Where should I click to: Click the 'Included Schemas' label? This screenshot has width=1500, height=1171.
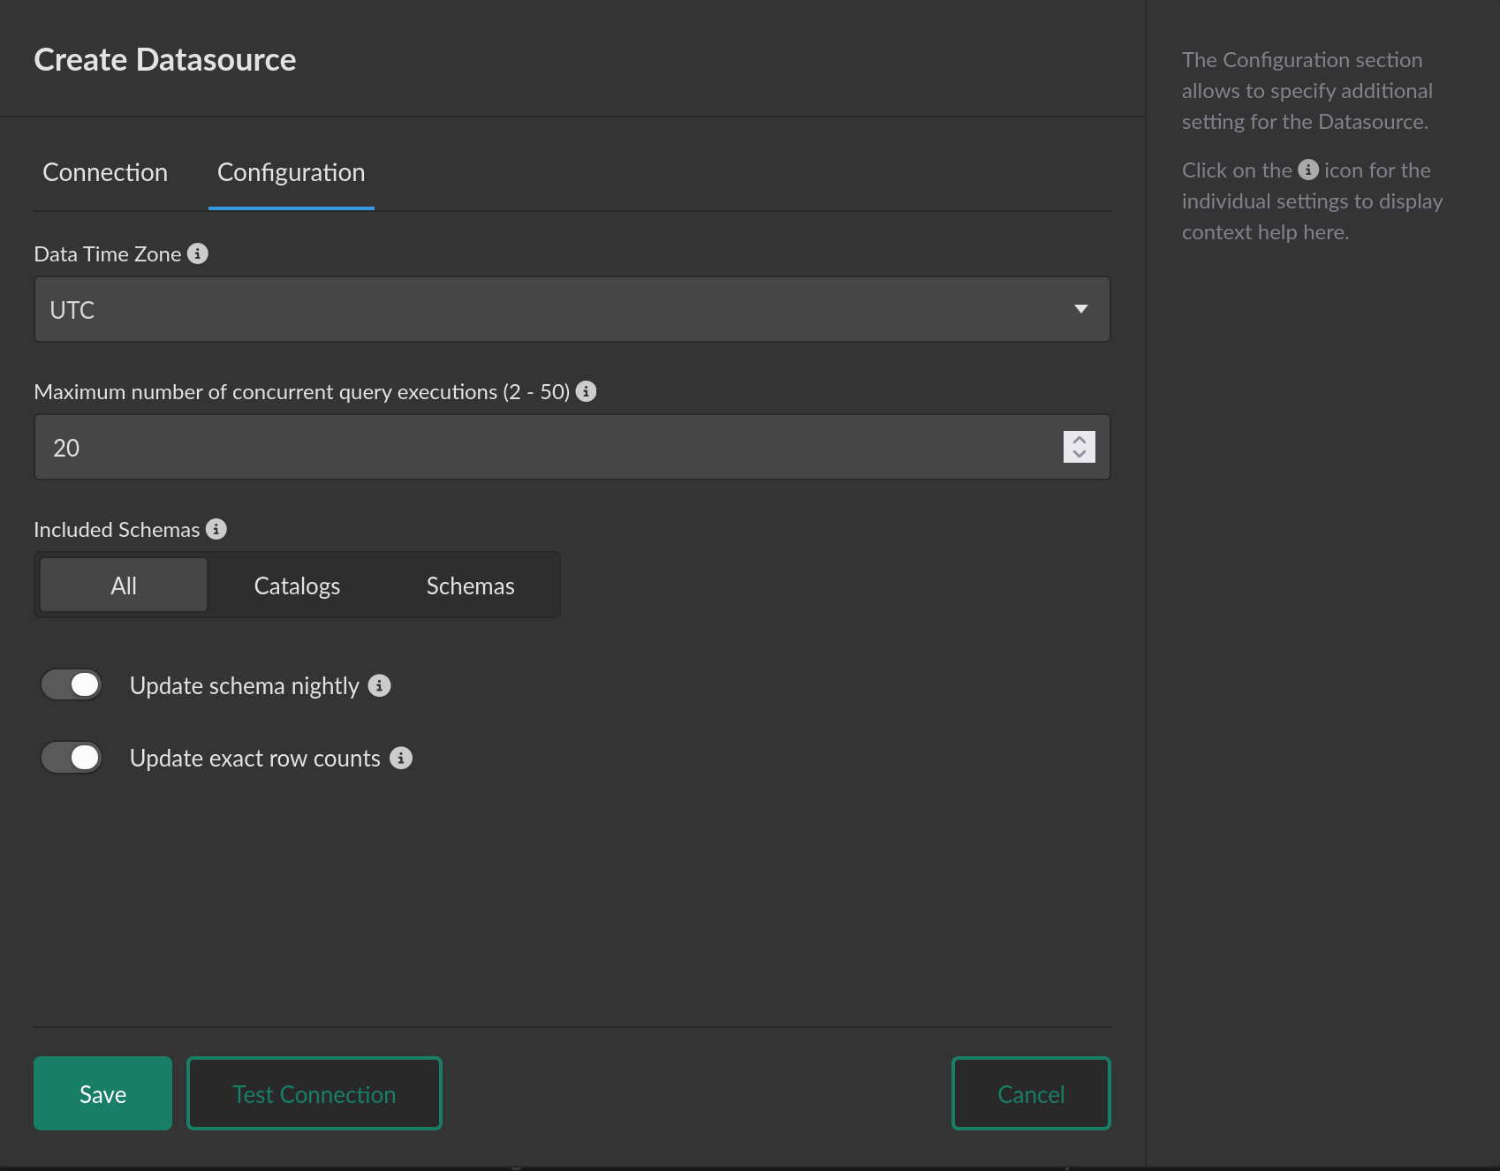point(117,530)
